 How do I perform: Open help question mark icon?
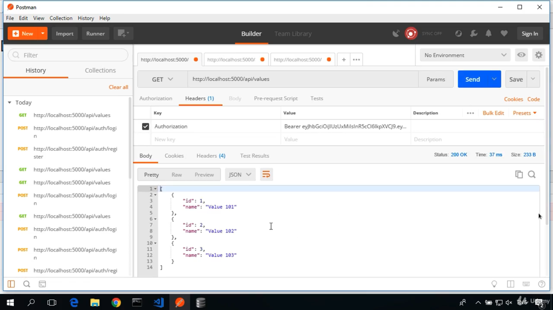pos(541,284)
